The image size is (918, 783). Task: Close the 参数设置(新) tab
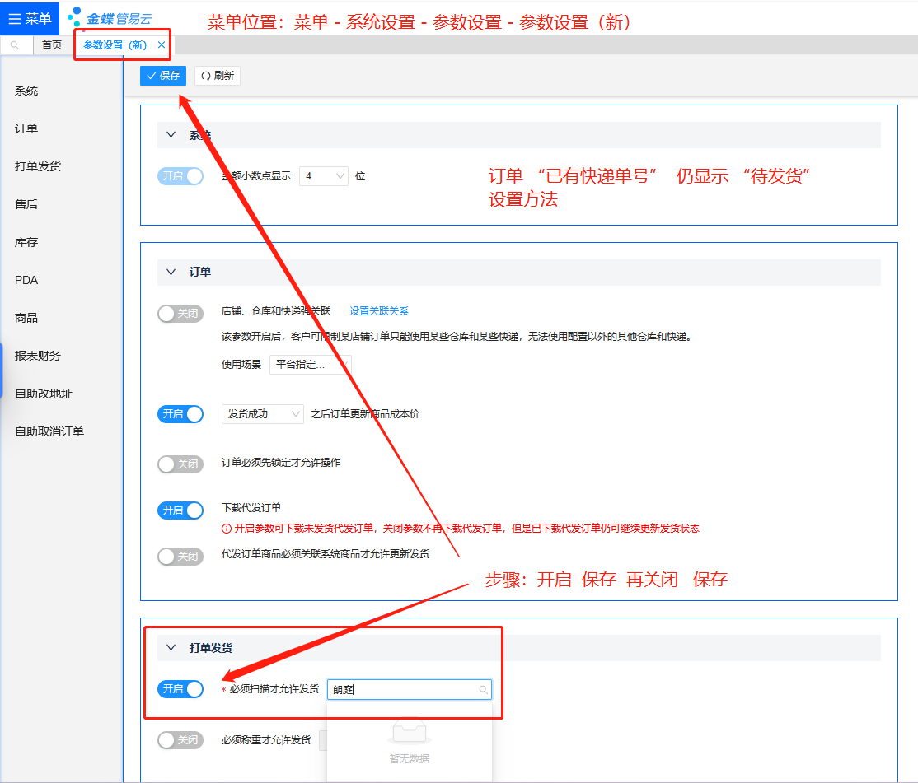coord(162,45)
